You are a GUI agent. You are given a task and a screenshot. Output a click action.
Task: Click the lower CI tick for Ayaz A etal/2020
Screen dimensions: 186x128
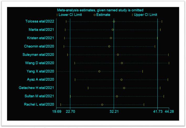75,80
